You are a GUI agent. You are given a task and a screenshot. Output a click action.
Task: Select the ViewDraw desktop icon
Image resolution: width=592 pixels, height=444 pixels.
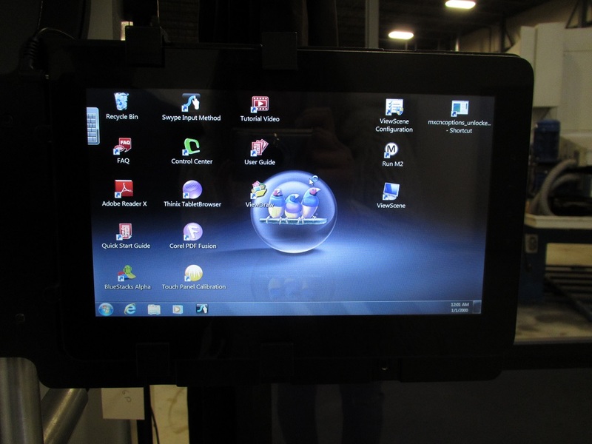(x=258, y=191)
